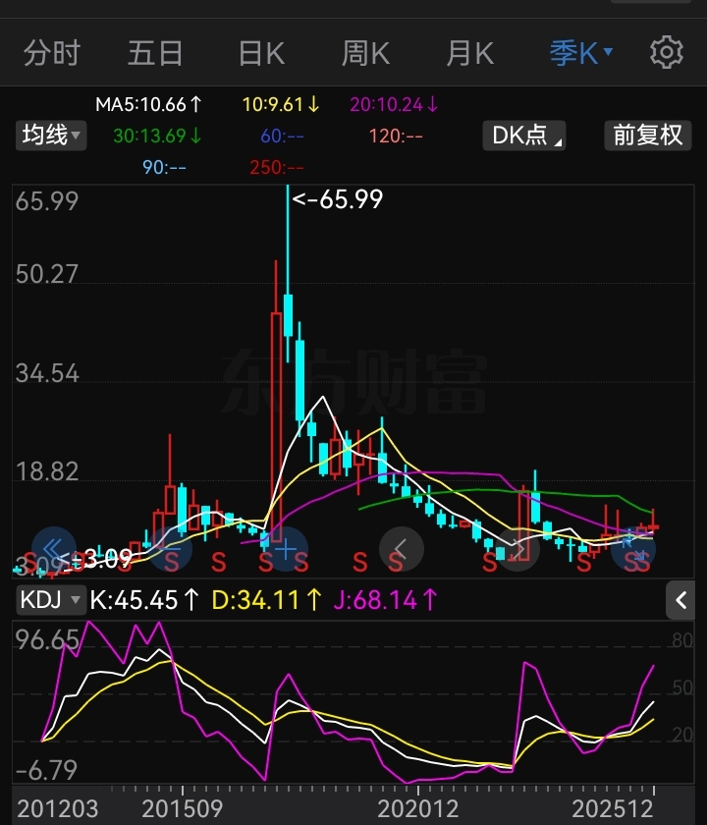Click the red 250:-- moving average label
Image resolution: width=707 pixels, height=825 pixels.
(277, 167)
